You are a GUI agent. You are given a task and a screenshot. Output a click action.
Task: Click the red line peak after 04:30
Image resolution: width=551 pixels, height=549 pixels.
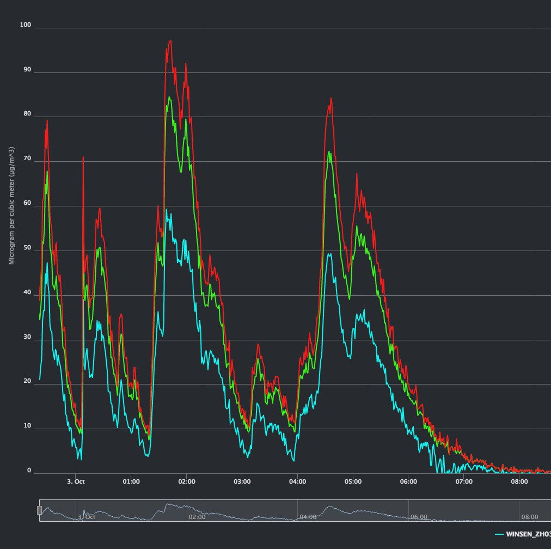pos(330,99)
